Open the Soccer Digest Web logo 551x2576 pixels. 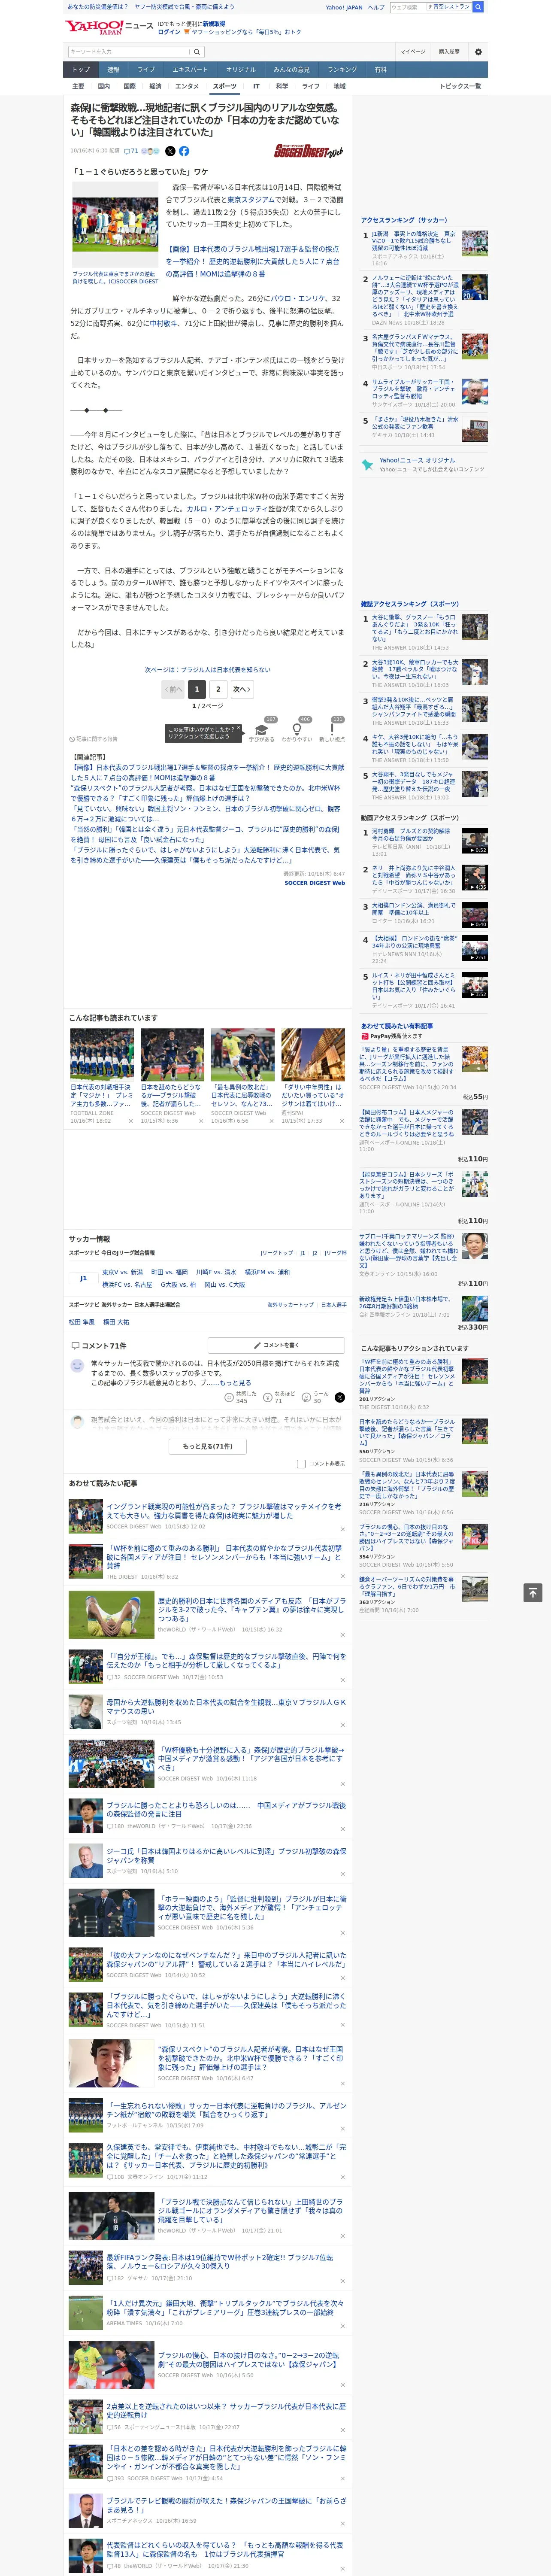[309, 152]
